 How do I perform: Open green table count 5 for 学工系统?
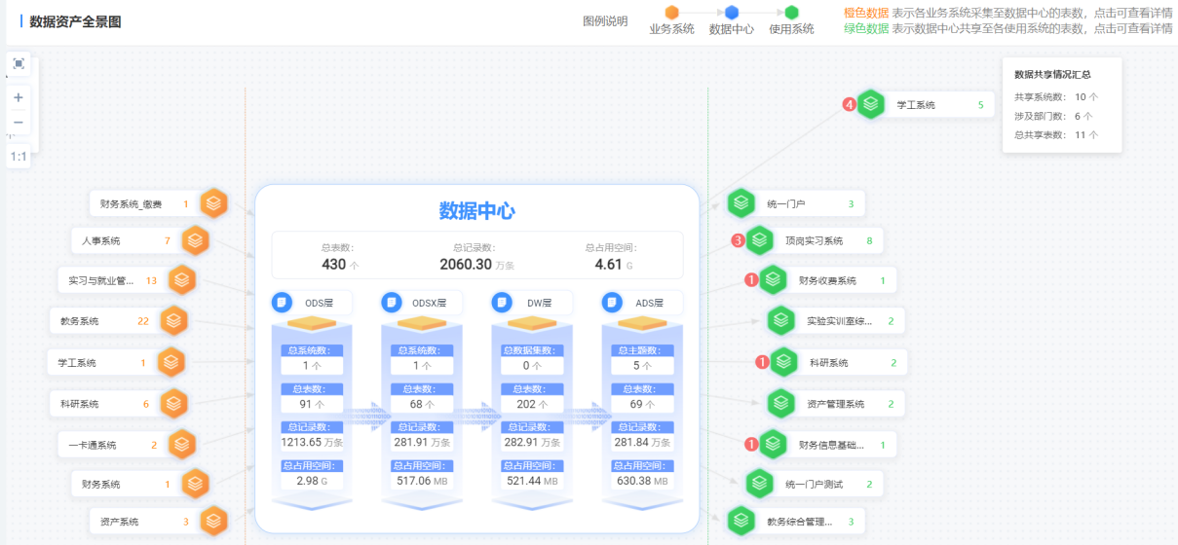(x=980, y=104)
